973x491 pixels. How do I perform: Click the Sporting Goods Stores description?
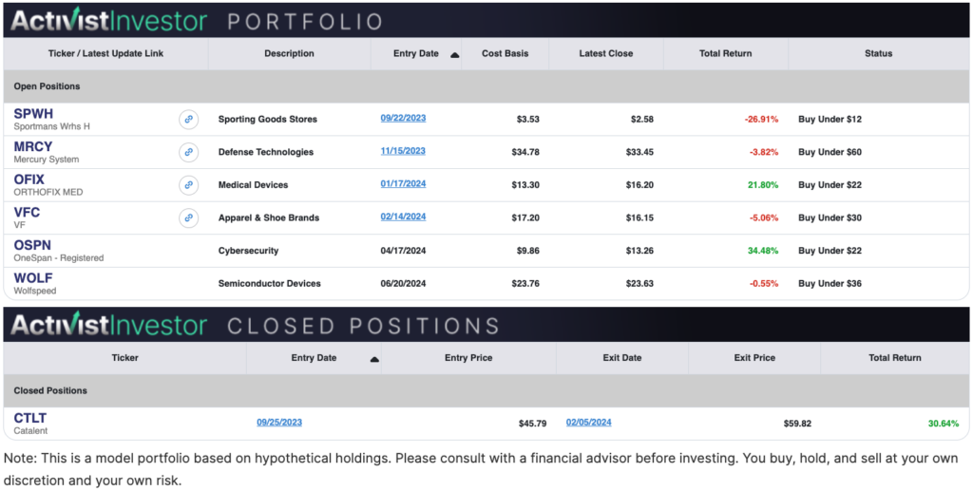(267, 119)
